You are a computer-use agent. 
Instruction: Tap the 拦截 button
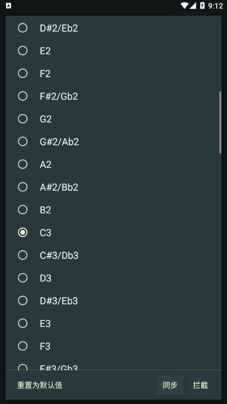pos(200,385)
